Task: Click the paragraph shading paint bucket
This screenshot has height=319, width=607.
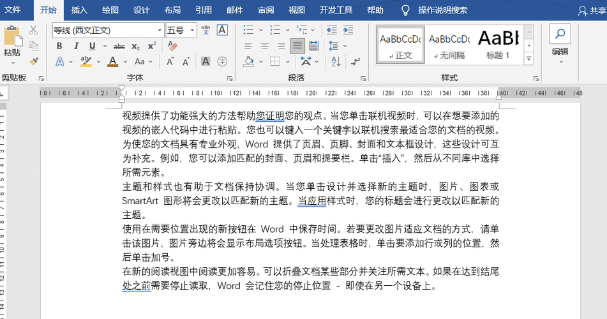Action: pos(248,61)
